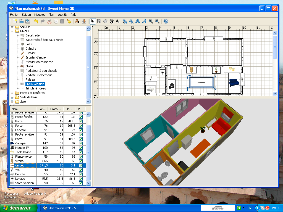Redo the last action
The image size is (283, 212).
(43, 21)
